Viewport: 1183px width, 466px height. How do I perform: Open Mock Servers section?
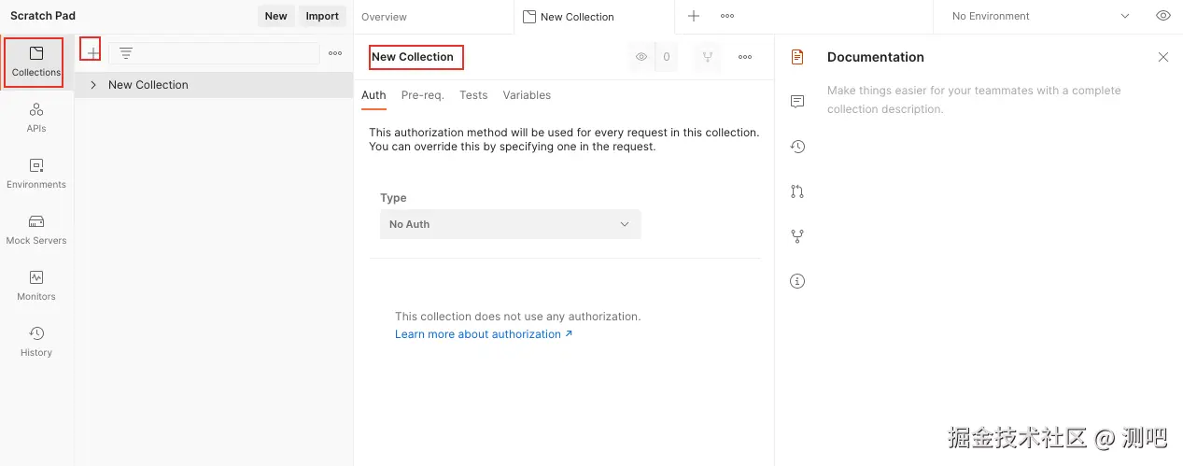[35, 230]
